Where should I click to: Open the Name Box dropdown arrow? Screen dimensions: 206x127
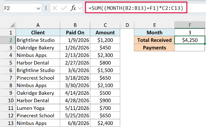[38, 8]
